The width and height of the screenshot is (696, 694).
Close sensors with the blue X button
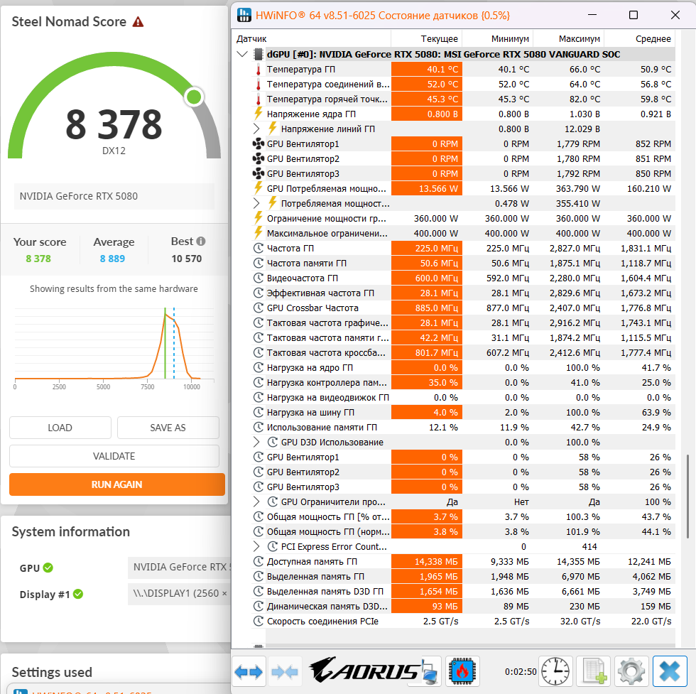pyautogui.click(x=670, y=671)
